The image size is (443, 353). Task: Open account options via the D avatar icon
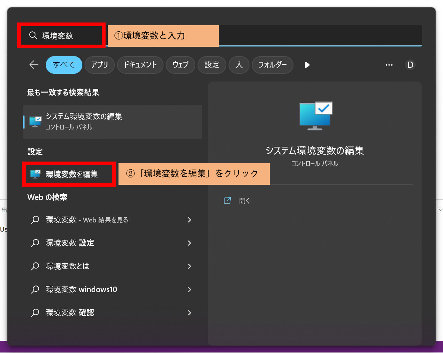410,65
